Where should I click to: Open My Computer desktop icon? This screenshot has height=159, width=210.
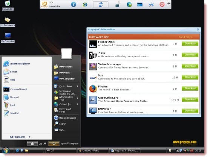[x=8, y=38]
